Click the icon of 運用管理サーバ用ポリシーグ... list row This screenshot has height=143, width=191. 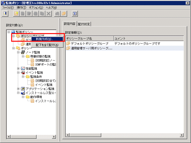click(x=68, y=48)
